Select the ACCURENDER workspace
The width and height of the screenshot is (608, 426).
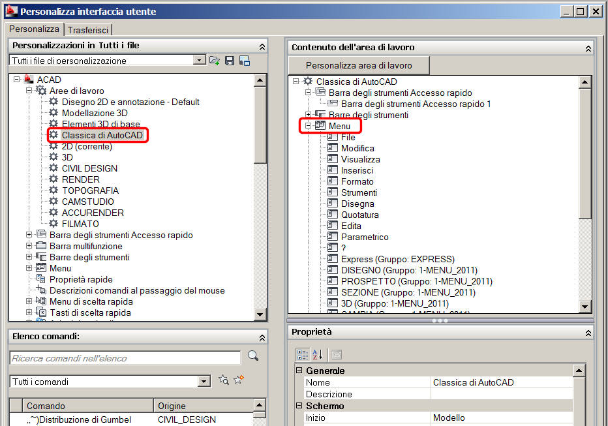coord(93,213)
